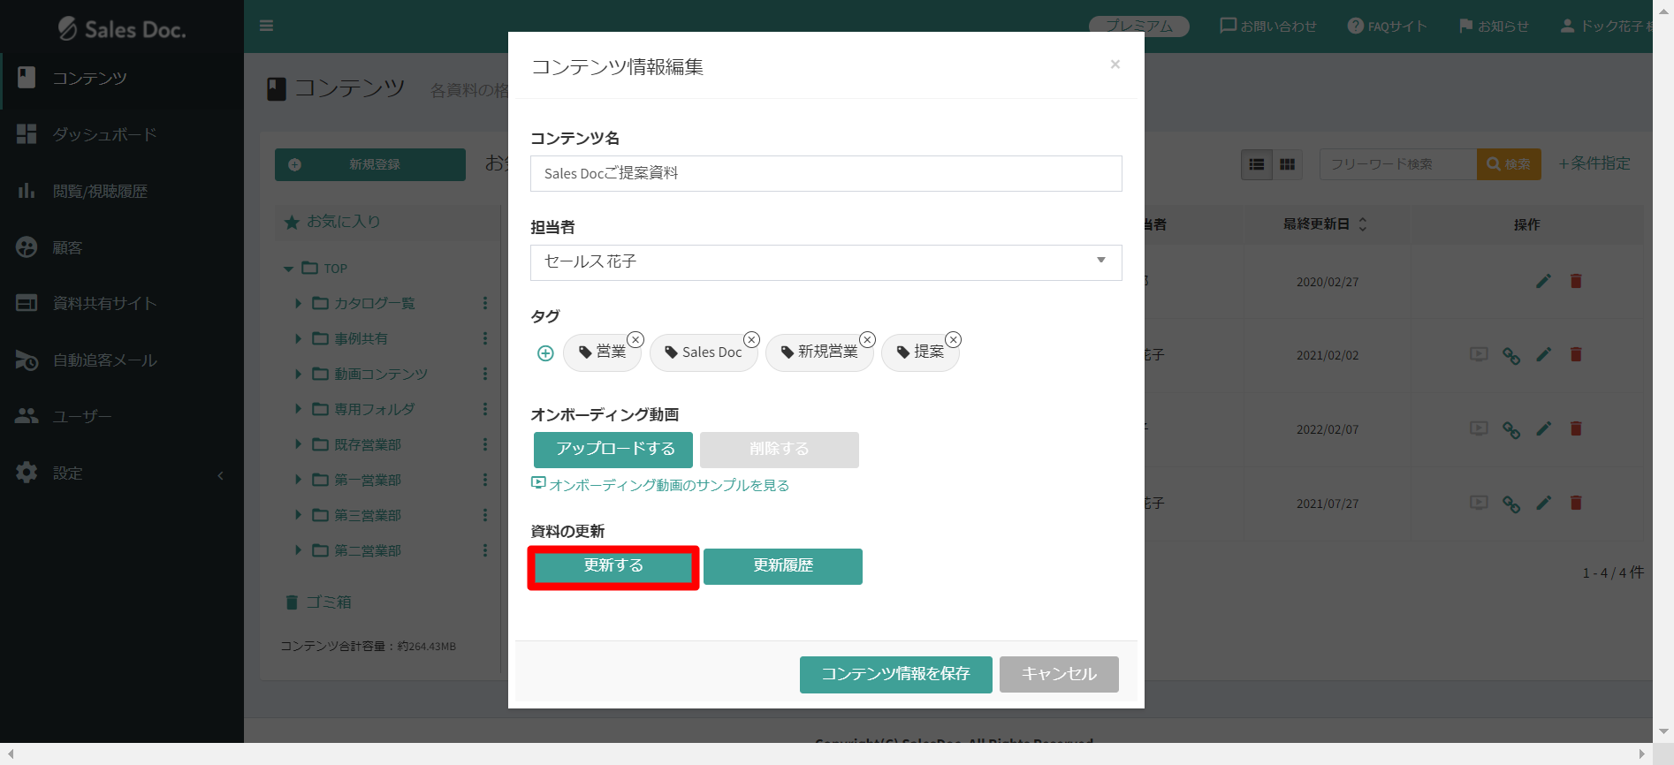Open the コンテンツ sidebar menu item
The width and height of the screenshot is (1674, 765).
(122, 78)
